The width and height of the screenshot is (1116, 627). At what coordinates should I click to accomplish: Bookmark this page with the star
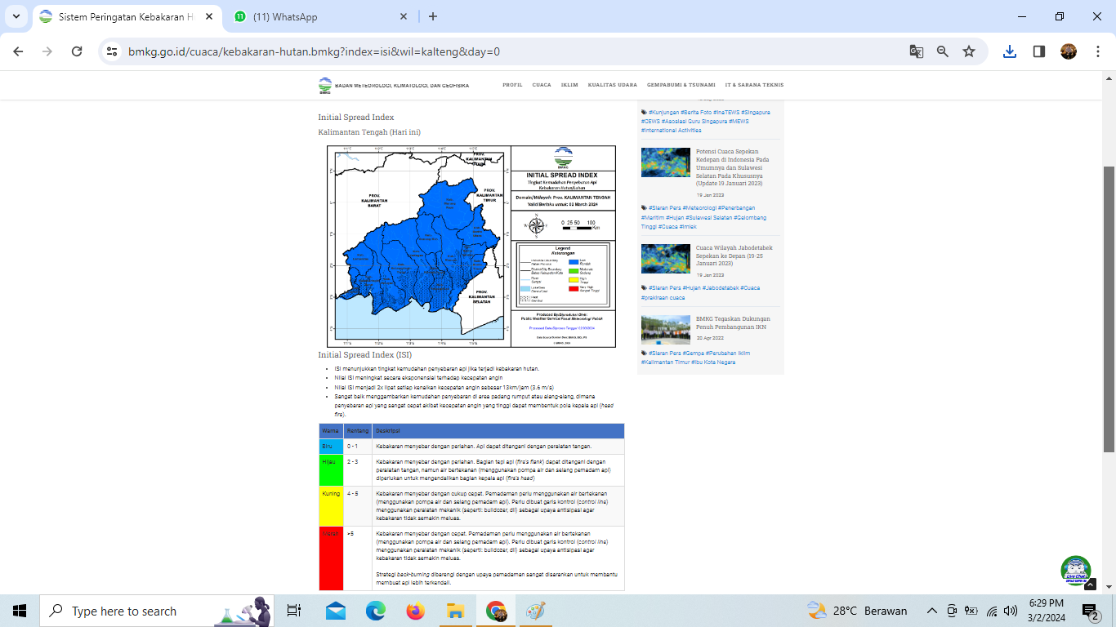tap(969, 51)
